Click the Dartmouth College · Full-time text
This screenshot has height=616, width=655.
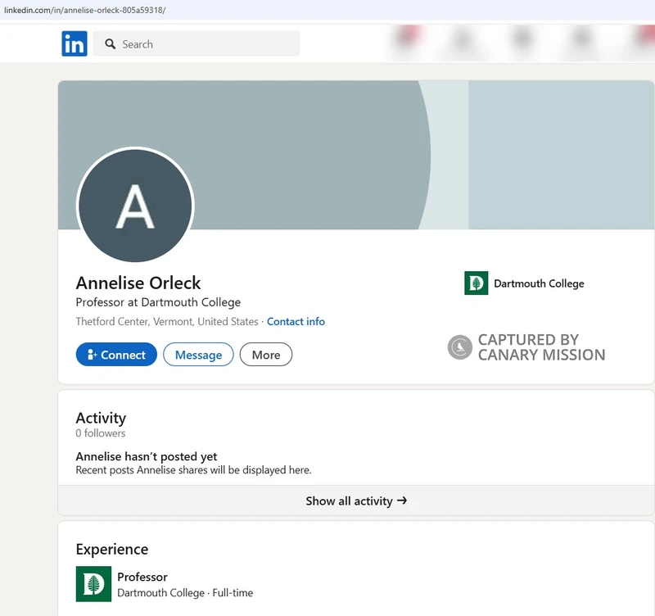point(185,592)
